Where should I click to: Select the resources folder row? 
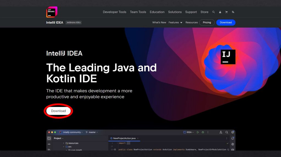pos(72,143)
